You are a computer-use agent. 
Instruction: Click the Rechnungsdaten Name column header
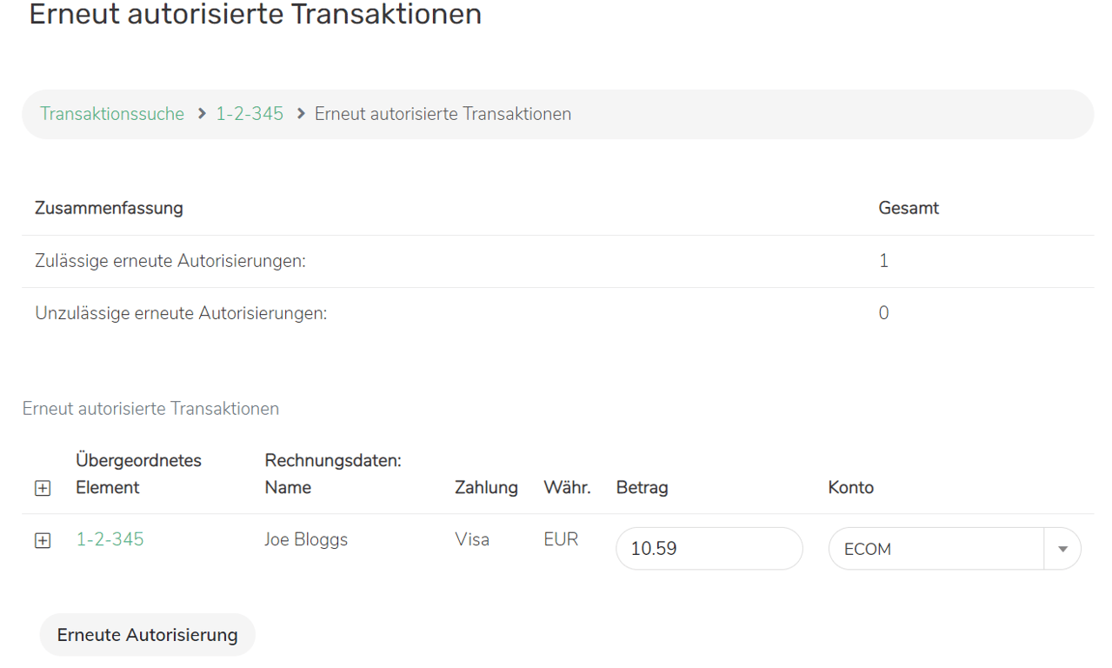333,474
